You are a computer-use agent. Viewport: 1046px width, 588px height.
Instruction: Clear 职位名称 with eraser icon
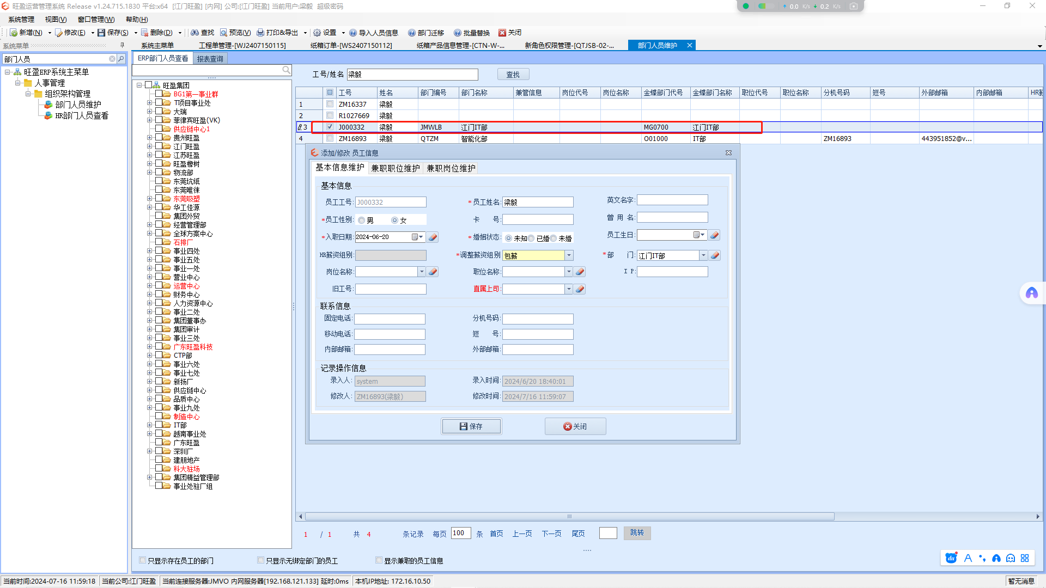580,272
